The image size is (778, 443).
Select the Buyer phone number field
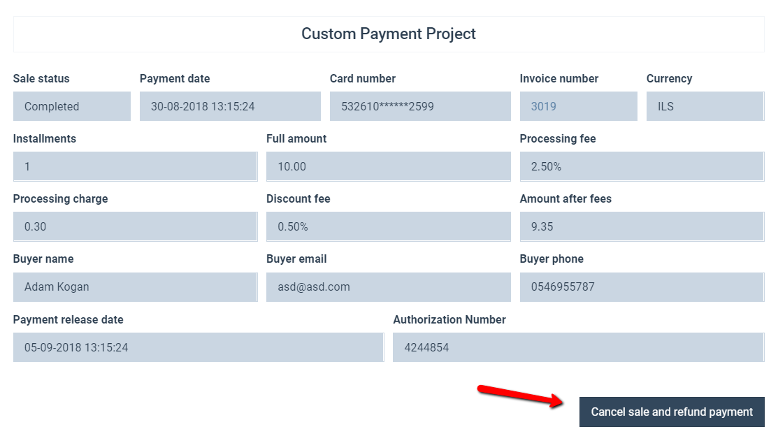(x=642, y=287)
